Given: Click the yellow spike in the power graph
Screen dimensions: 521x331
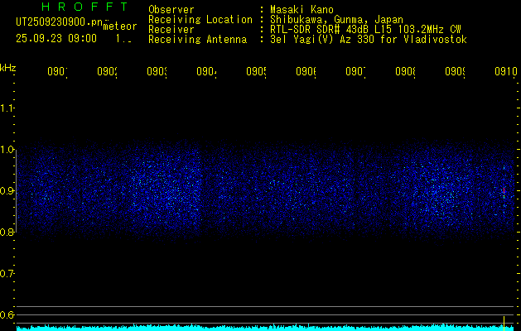Looking at the screenshot, I should (504, 323).
